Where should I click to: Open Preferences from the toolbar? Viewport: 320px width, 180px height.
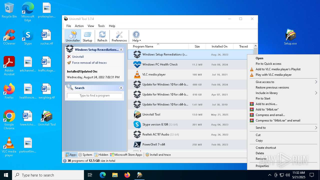(119, 36)
